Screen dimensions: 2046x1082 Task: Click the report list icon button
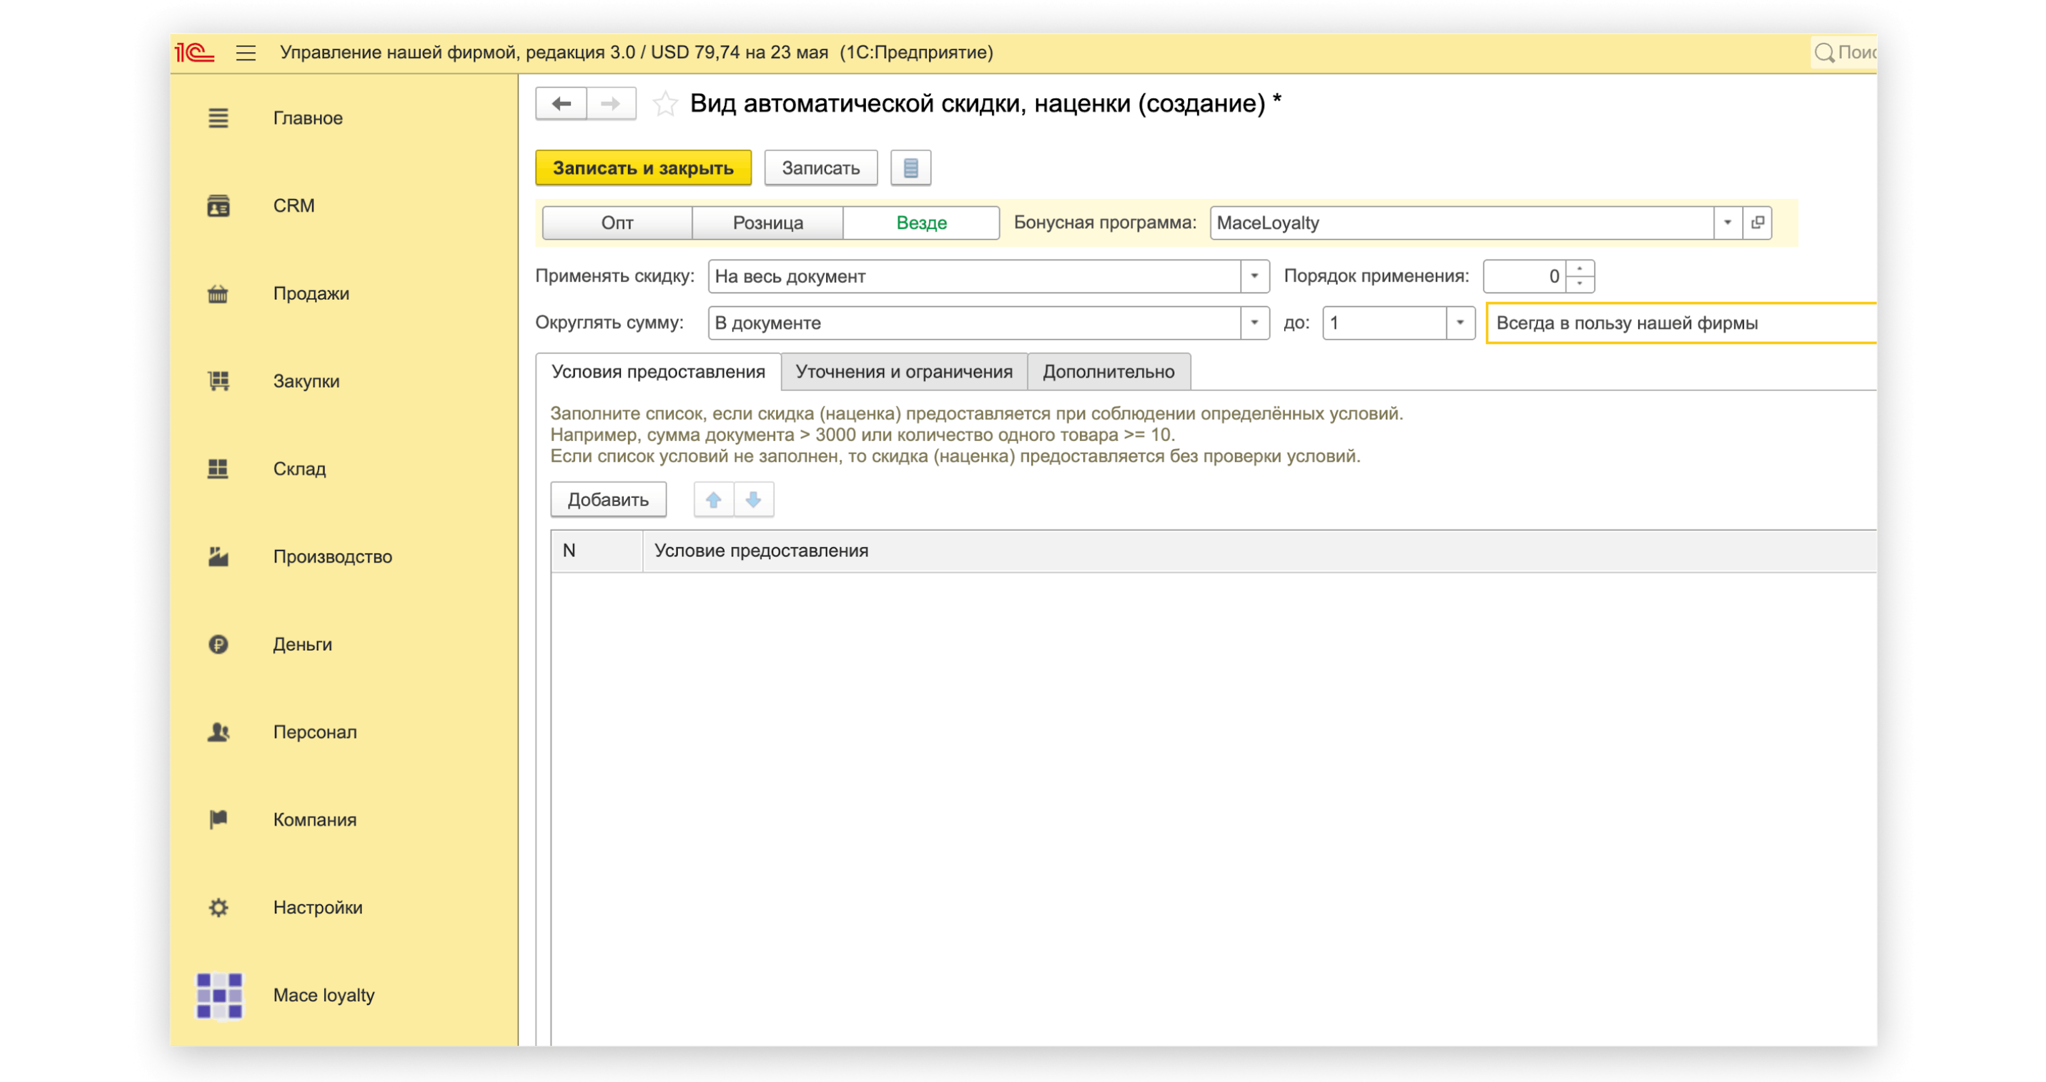(910, 168)
